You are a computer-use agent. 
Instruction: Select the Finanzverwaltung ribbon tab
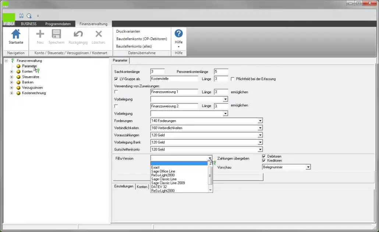pos(93,24)
